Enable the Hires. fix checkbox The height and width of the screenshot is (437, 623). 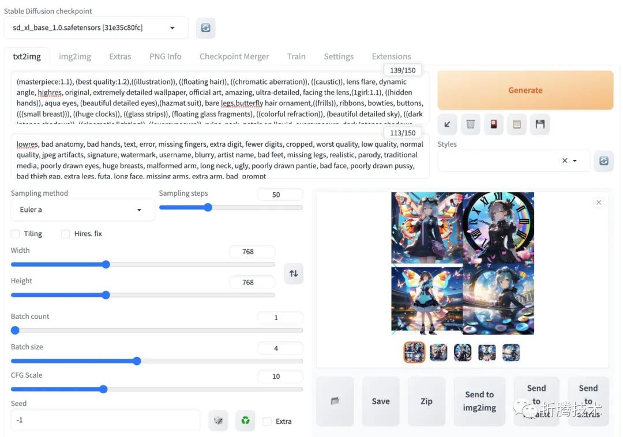coord(66,234)
